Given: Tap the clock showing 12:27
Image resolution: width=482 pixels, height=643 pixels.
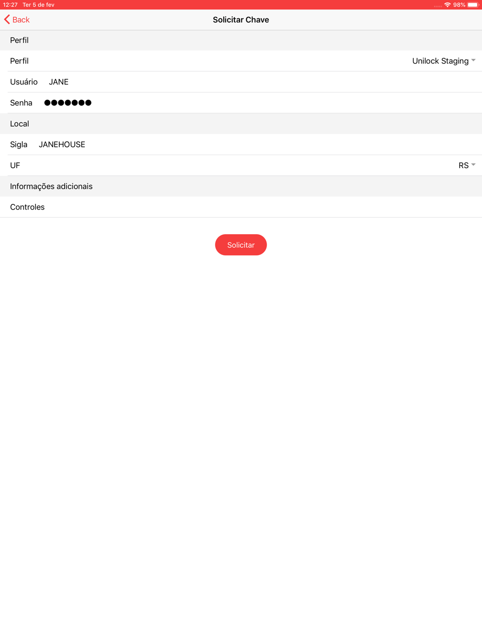Looking at the screenshot, I should coord(10,5).
